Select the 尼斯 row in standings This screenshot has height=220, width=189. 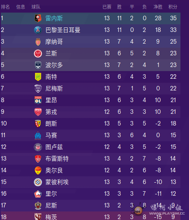(91, 206)
